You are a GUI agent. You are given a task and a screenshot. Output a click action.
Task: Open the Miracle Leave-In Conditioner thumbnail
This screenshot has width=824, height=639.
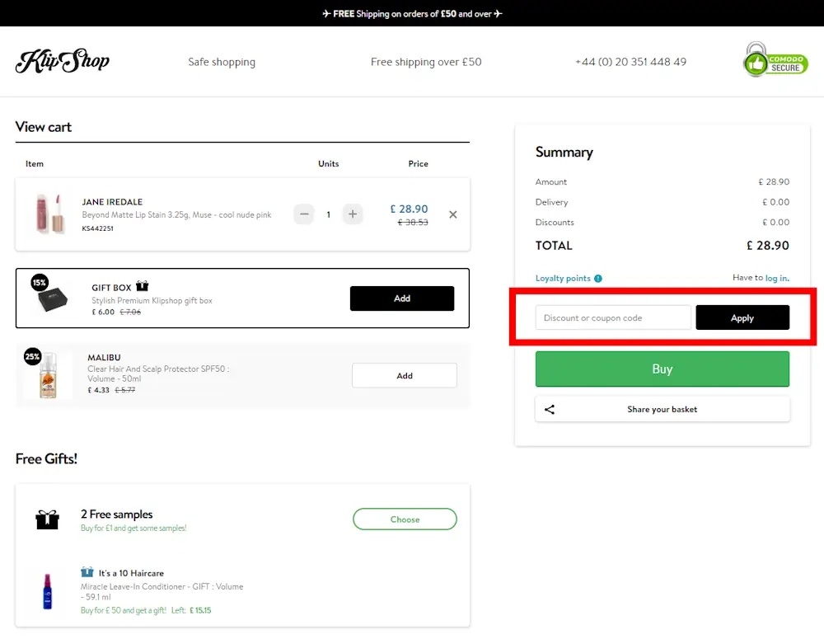pyautogui.click(x=47, y=591)
